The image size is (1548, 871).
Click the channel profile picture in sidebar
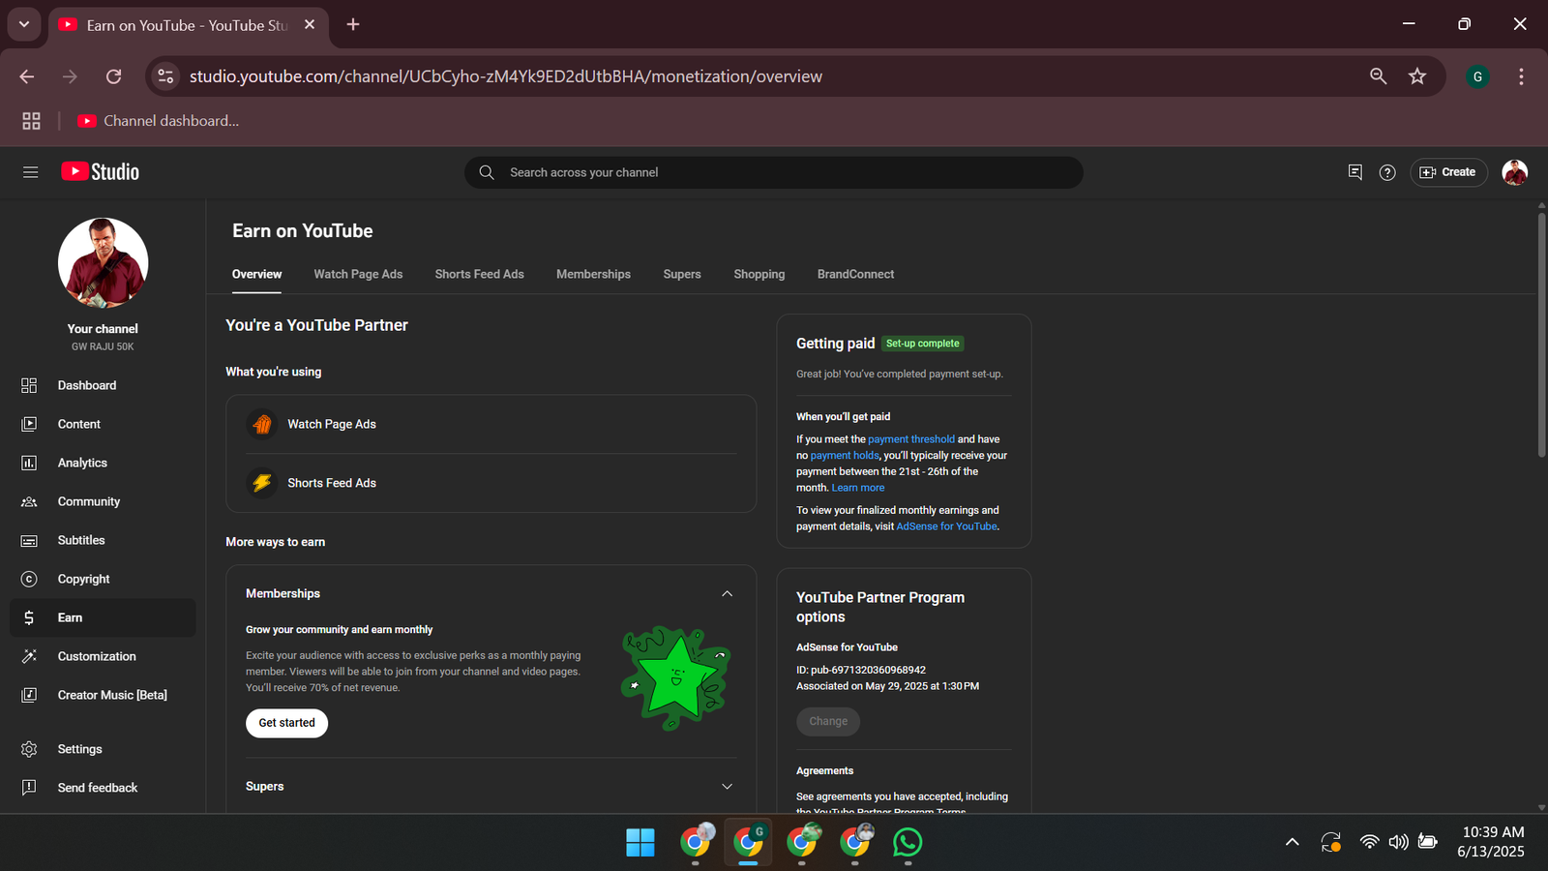coord(103,263)
